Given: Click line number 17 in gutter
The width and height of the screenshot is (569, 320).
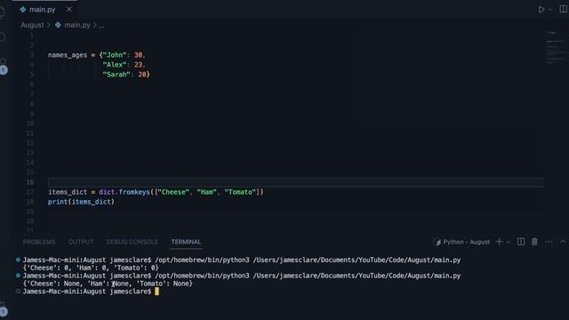Looking at the screenshot, I should (x=30, y=192).
